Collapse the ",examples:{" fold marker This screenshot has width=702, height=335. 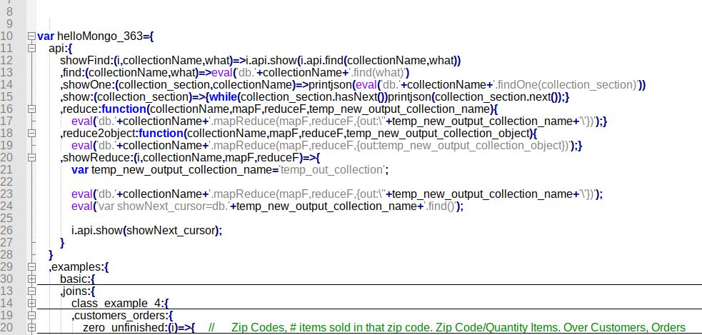click(31, 267)
